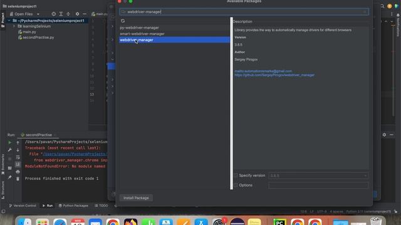The image size is (401, 225).
Task: Click the UTF-8 encoding status entry
Action: [321, 211]
